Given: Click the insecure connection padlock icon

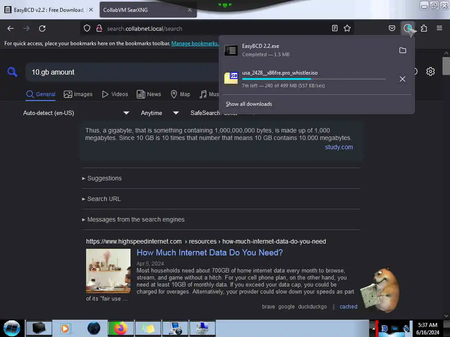Looking at the screenshot, I should coord(99,29).
